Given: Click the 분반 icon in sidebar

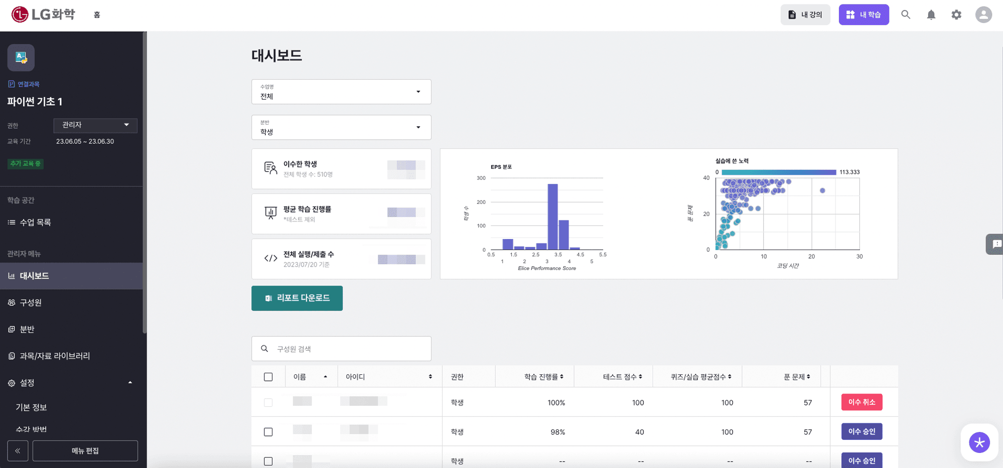Looking at the screenshot, I should coord(12,329).
